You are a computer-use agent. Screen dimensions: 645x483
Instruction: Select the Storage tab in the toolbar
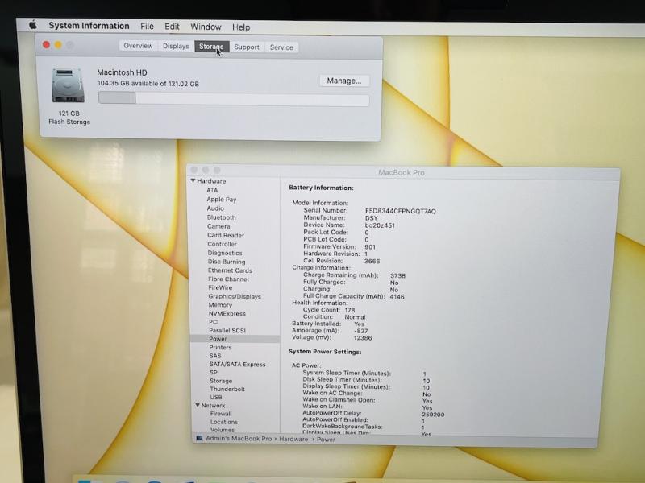(x=211, y=47)
